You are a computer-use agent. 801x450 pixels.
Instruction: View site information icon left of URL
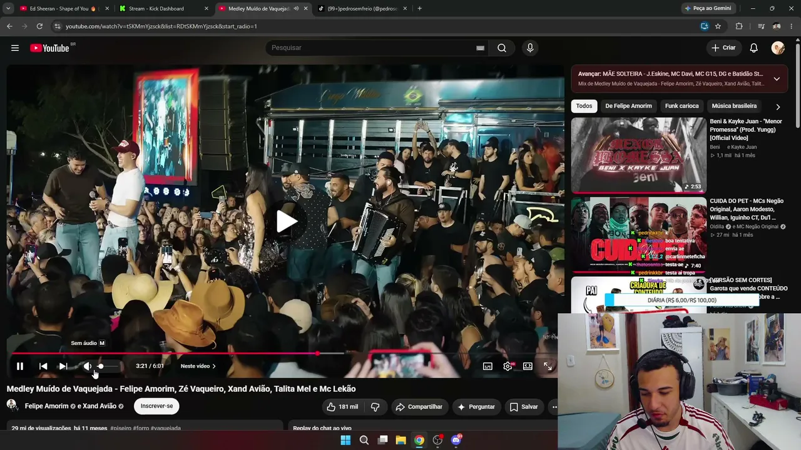tap(57, 26)
